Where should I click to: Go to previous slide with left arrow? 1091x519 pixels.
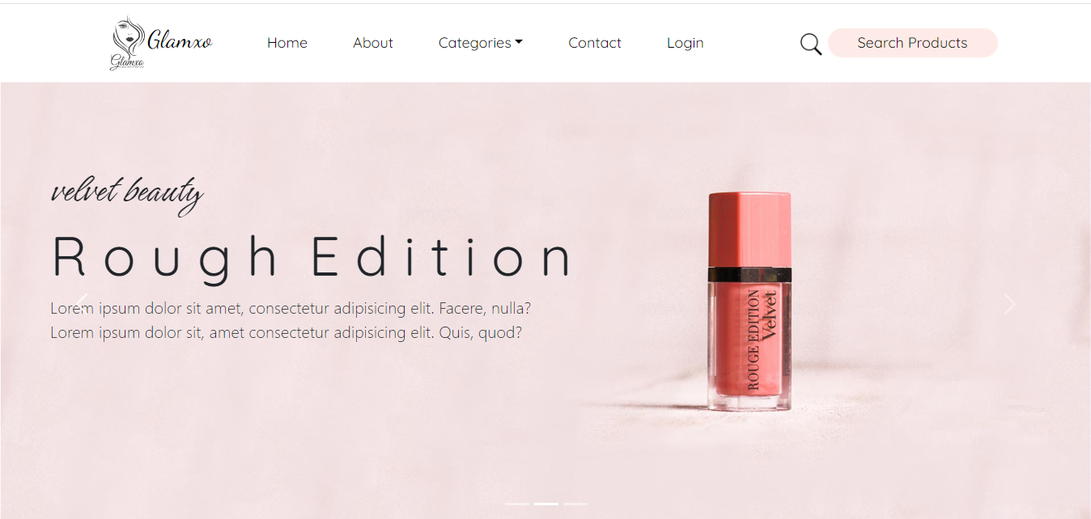pyautogui.click(x=82, y=304)
